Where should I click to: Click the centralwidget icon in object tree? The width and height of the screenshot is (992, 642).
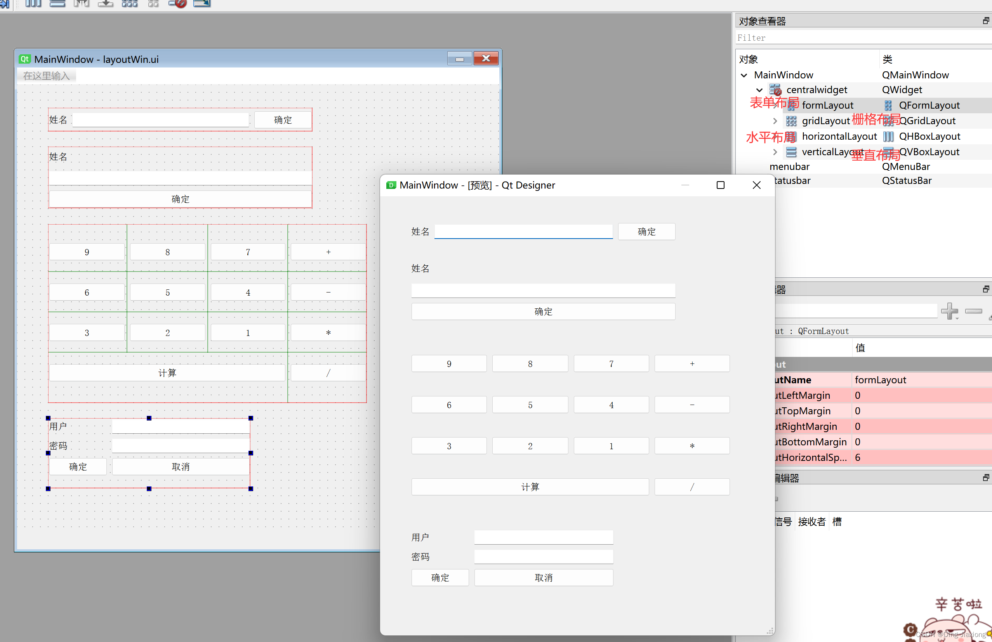coord(775,90)
